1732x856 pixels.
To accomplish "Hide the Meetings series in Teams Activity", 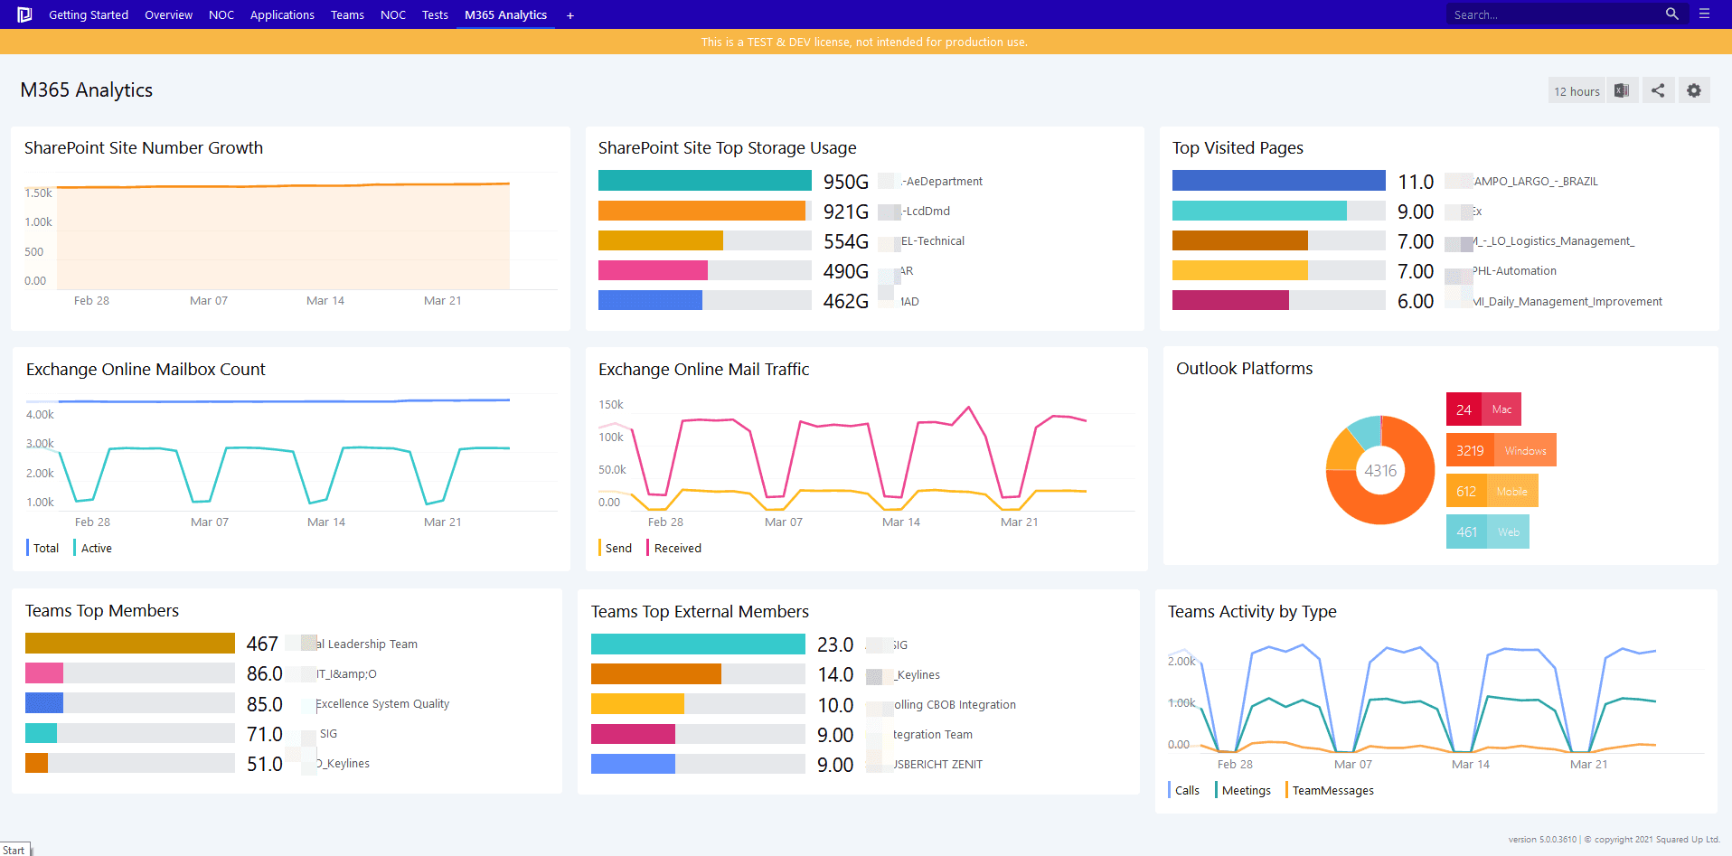I will 1246,790.
